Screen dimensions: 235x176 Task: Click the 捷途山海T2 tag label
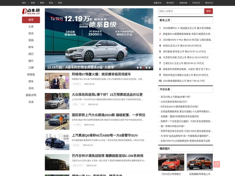78,166
